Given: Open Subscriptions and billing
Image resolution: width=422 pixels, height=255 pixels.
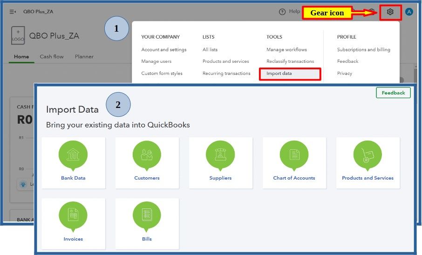Looking at the screenshot, I should [x=364, y=49].
